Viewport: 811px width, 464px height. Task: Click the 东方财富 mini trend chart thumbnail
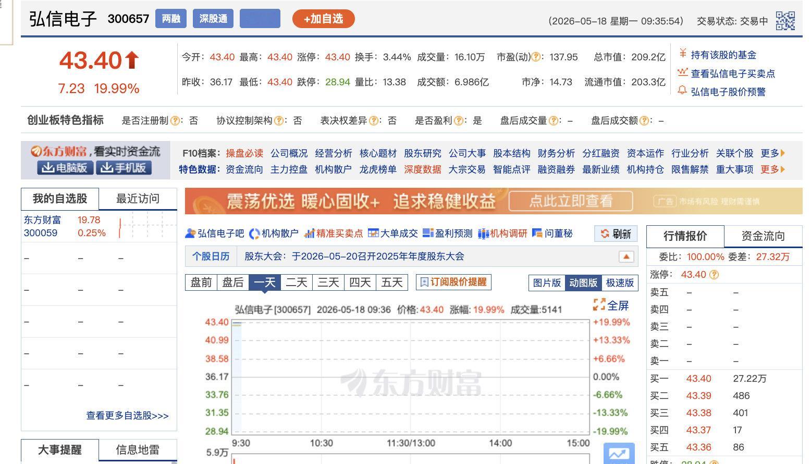[x=147, y=227]
